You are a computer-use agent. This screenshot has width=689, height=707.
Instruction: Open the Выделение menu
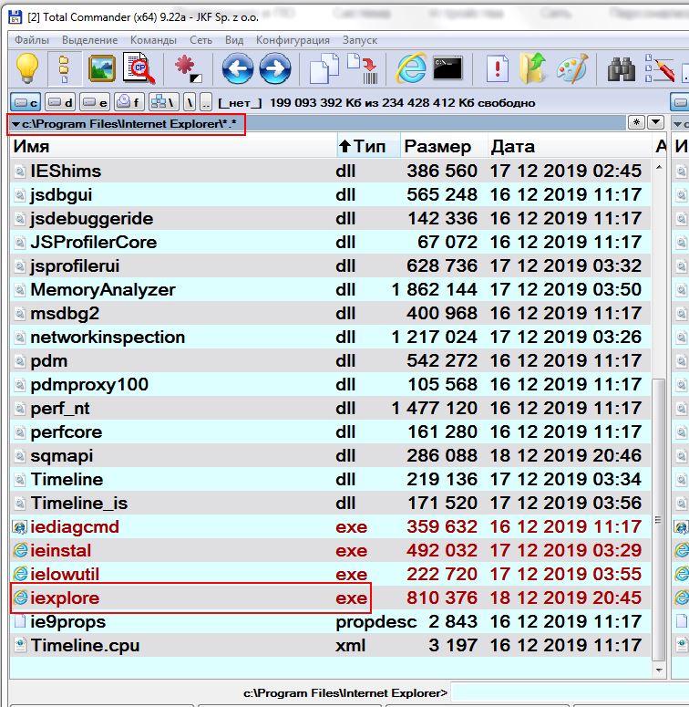pos(89,40)
